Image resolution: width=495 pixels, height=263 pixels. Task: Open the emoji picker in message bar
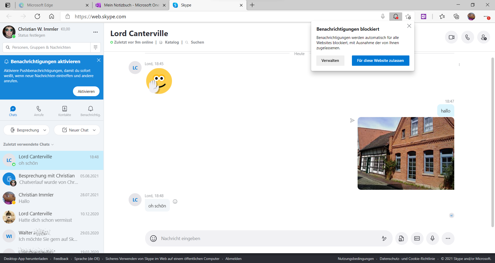click(153, 238)
